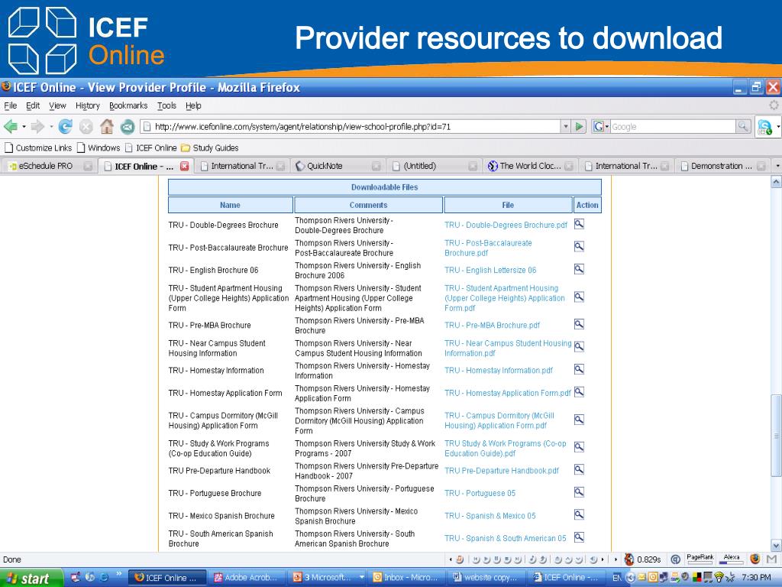Open the Adobe Acrobat taskbar button
This screenshot has width=782, height=587.
click(248, 578)
